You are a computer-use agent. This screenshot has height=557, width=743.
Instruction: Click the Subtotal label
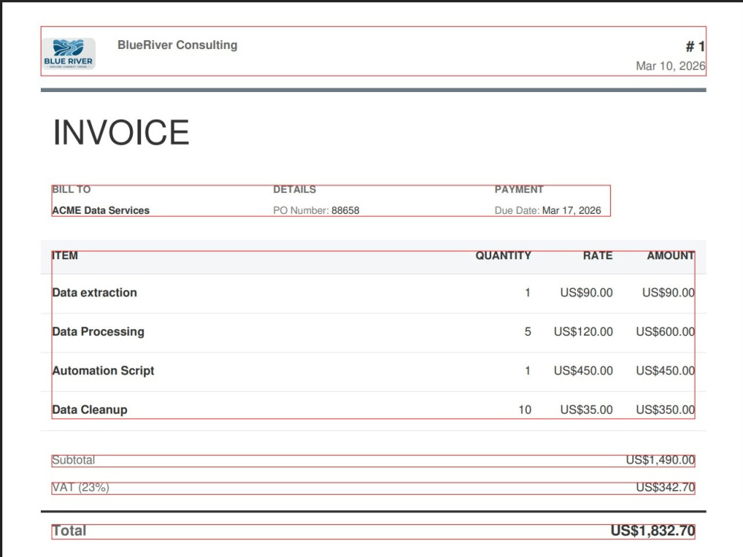click(74, 460)
